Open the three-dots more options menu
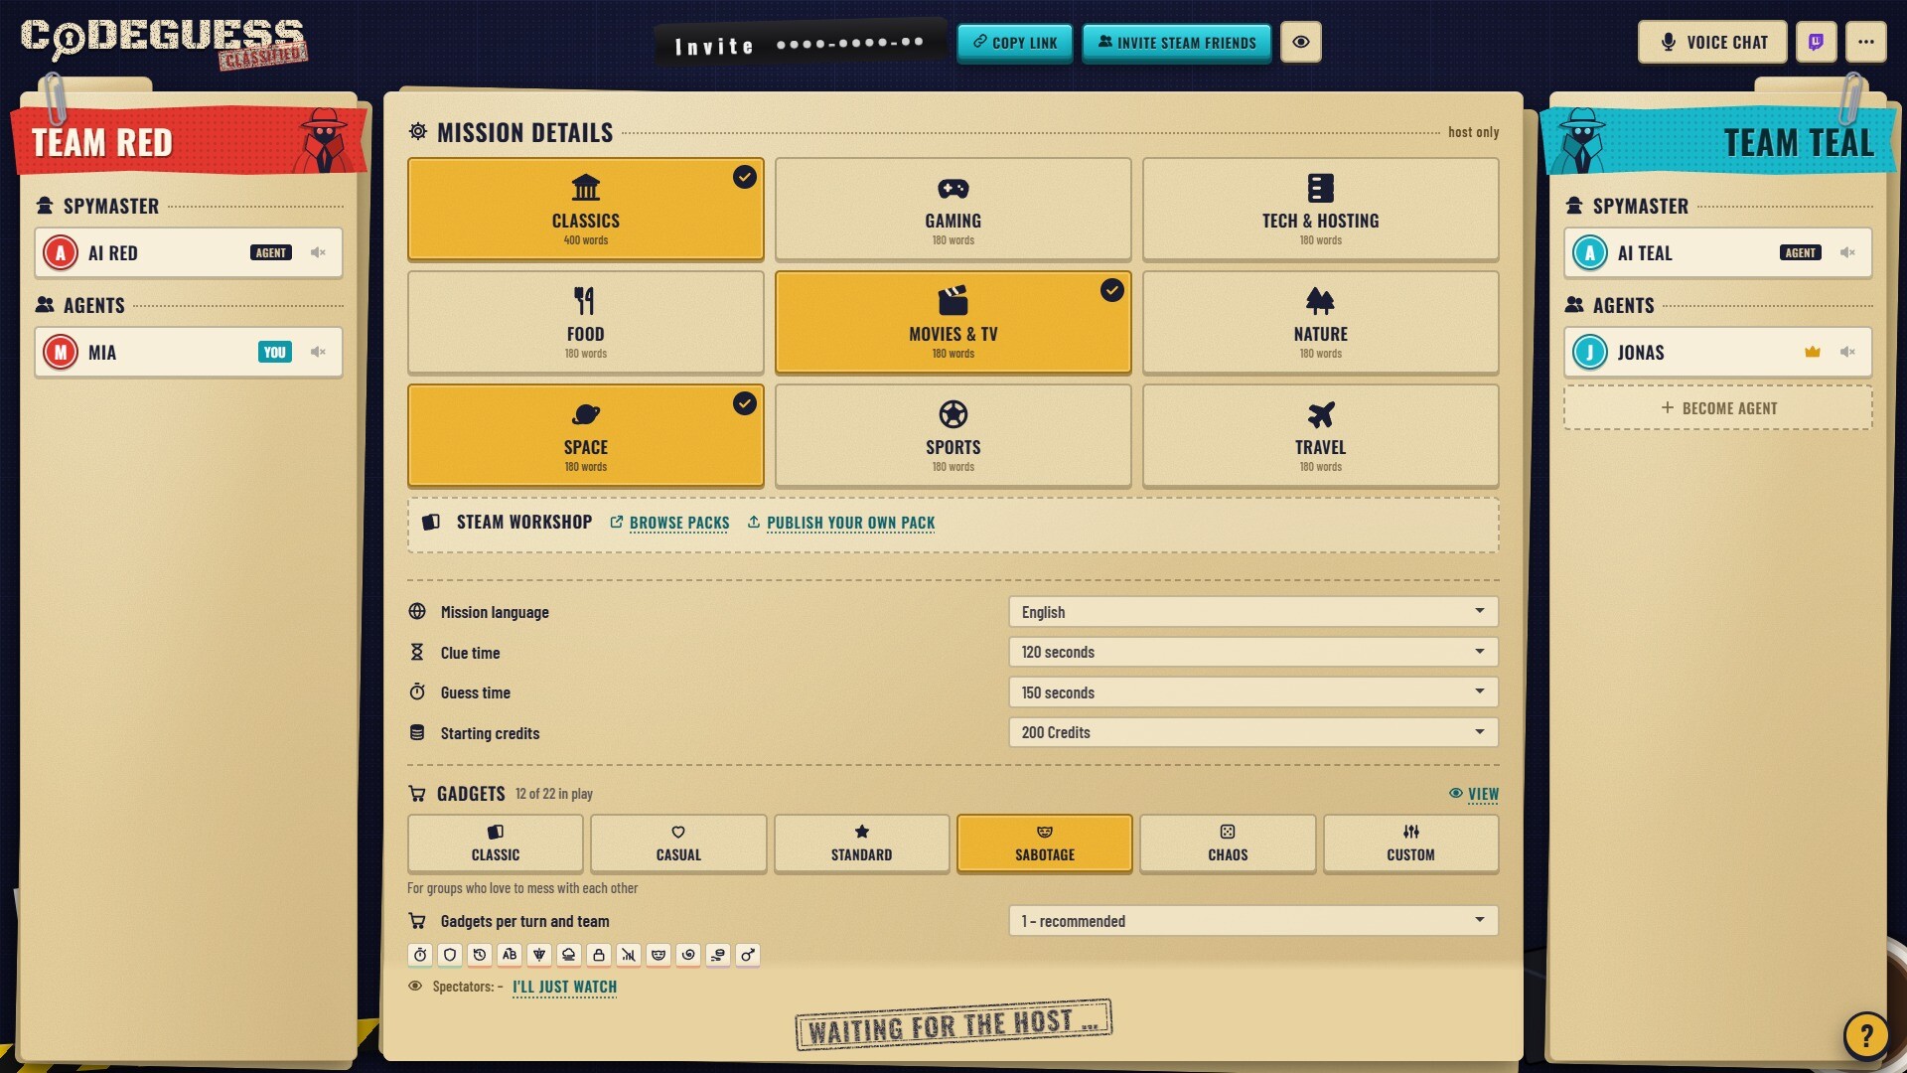Viewport: 1907px width, 1073px height. point(1866,42)
